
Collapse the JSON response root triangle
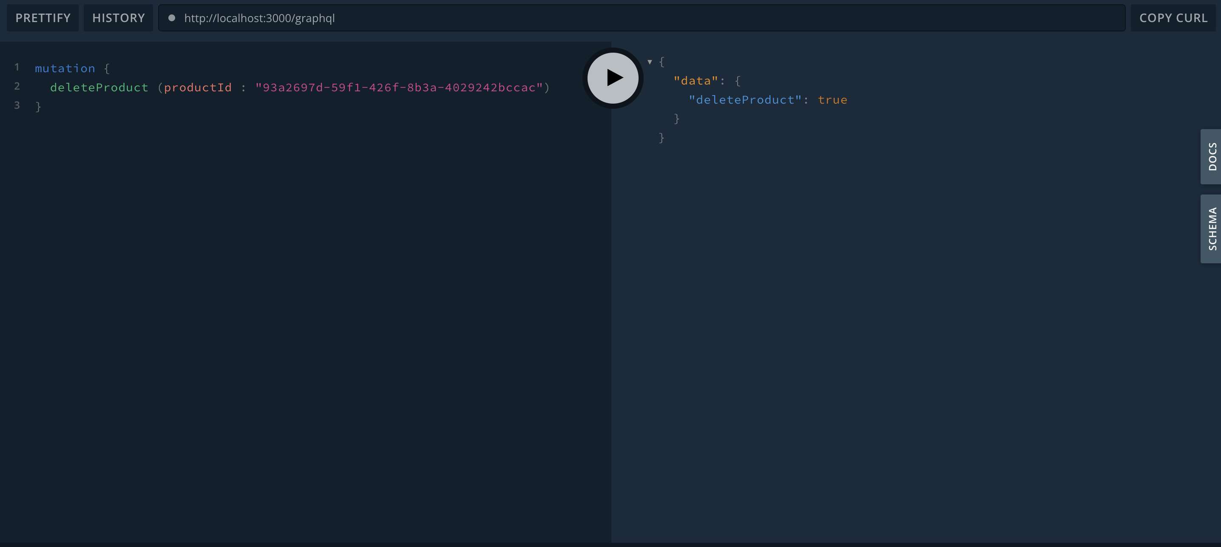point(649,62)
